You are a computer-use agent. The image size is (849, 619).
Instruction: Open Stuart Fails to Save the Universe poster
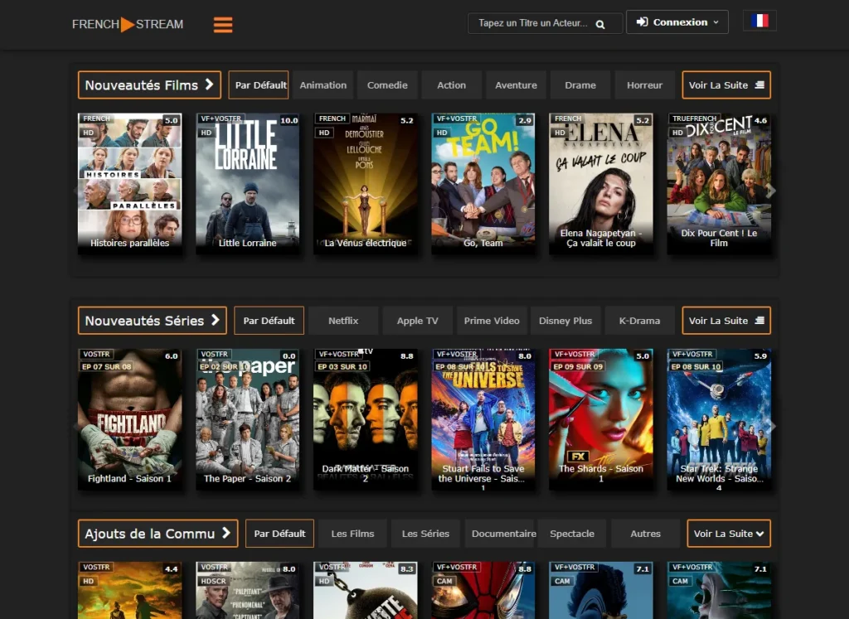pyautogui.click(x=483, y=419)
